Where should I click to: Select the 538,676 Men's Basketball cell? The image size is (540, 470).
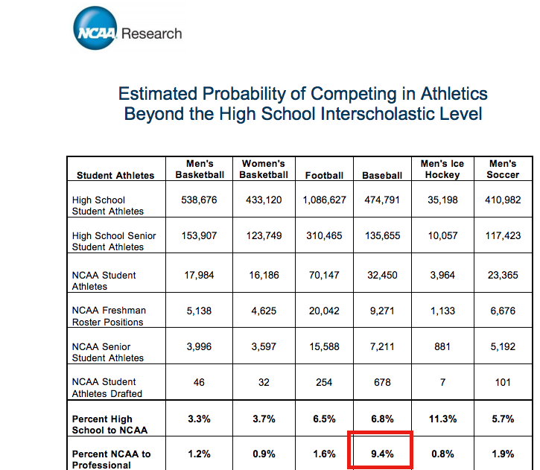click(x=198, y=200)
